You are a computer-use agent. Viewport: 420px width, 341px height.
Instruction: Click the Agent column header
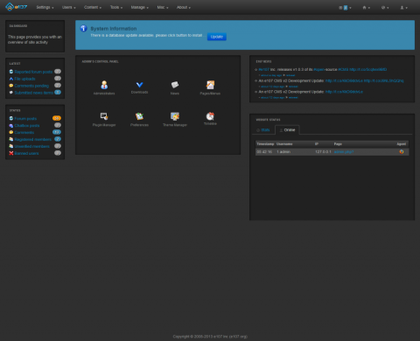click(x=402, y=144)
